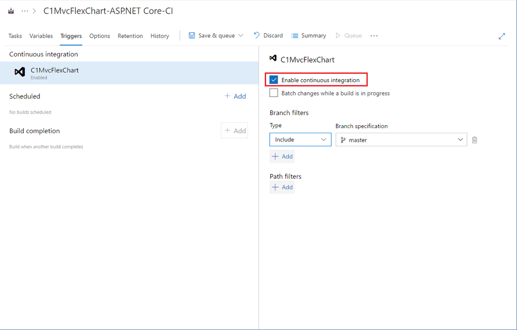Screen dimensions: 517x330
Task: Click 'Build when another build completes' text
Action: click(x=46, y=147)
